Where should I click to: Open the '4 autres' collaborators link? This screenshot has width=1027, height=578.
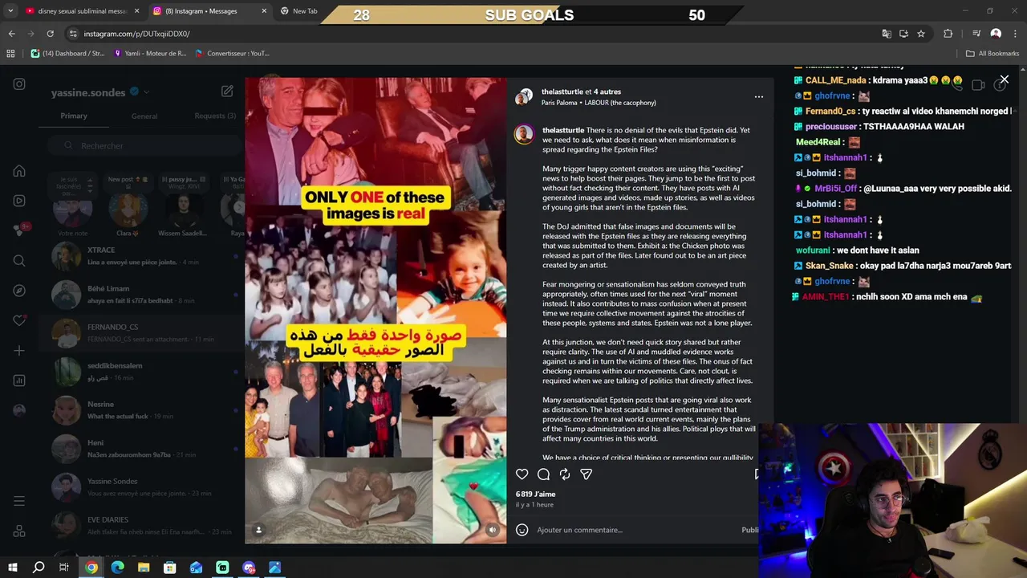(607, 92)
